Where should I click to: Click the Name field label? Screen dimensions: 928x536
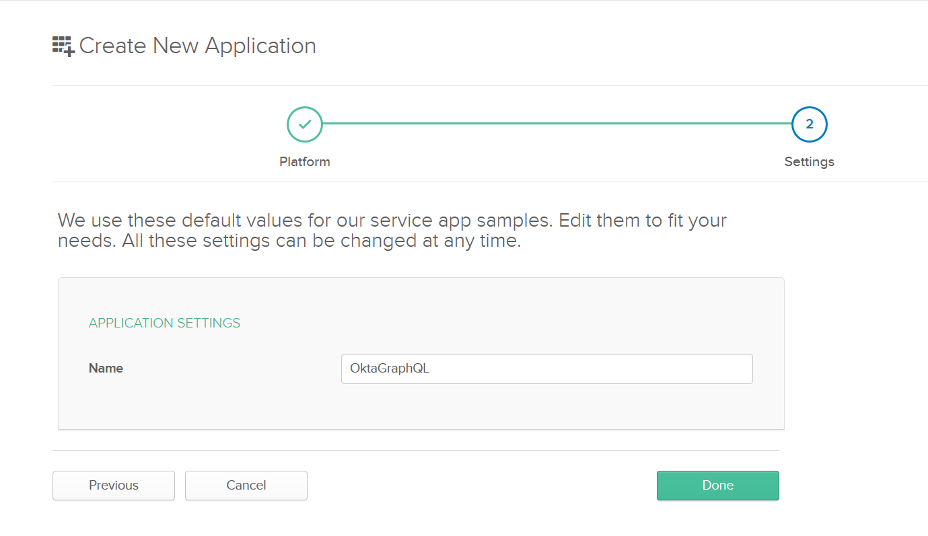pyautogui.click(x=106, y=369)
